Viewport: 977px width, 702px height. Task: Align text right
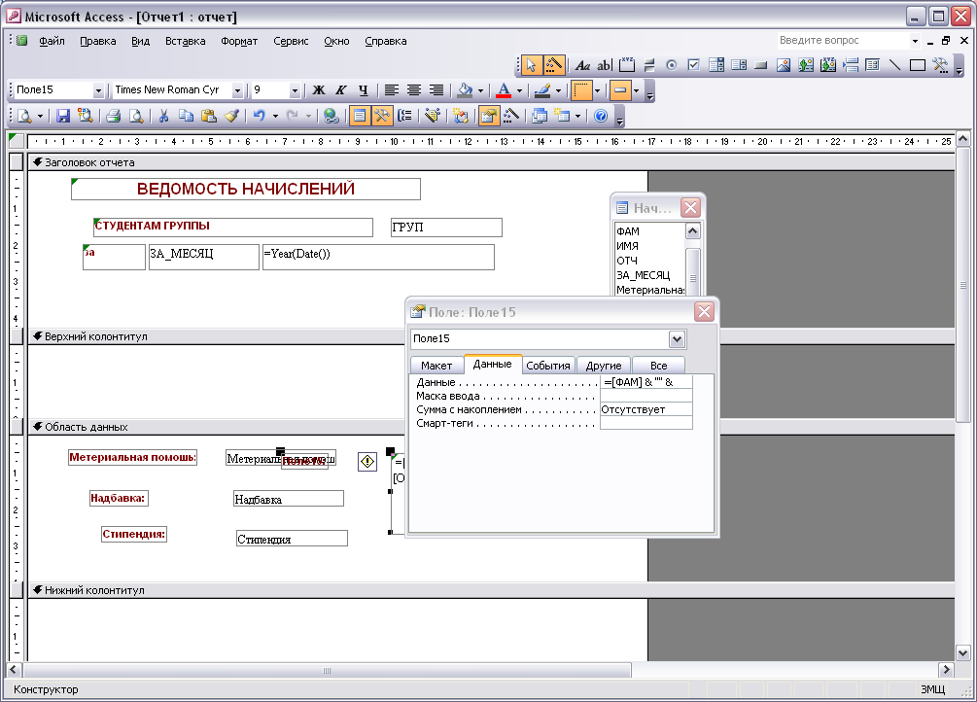pos(436,90)
